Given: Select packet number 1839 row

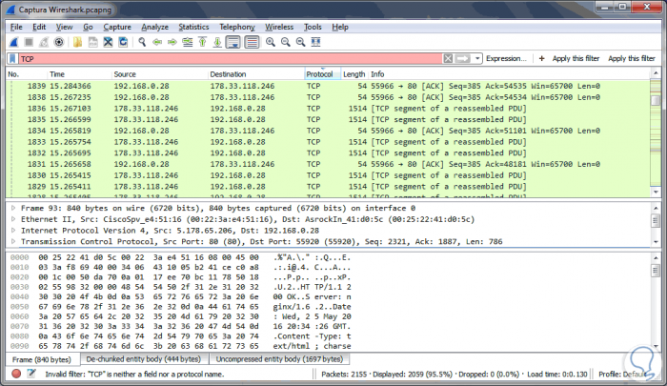Looking at the screenshot, I should [x=328, y=86].
